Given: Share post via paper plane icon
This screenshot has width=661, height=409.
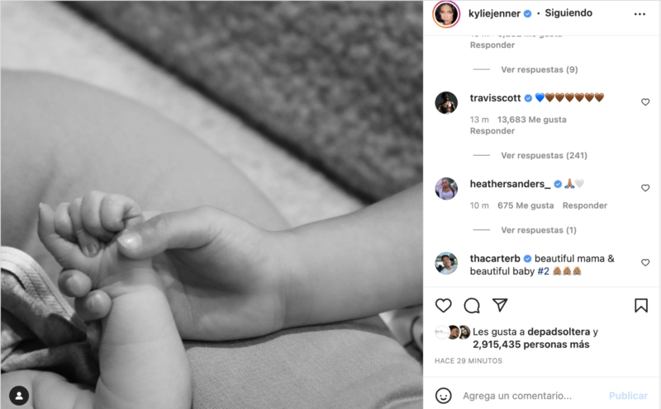Looking at the screenshot, I should (500, 305).
